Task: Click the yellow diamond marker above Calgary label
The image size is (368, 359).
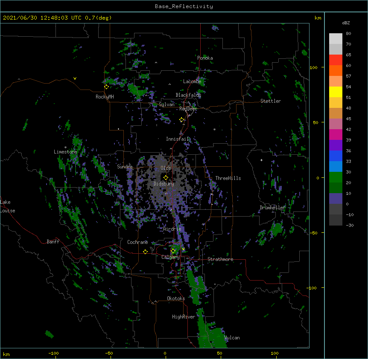Action: click(x=173, y=251)
